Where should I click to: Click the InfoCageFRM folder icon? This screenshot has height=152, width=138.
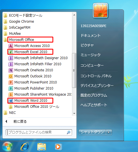(x=6, y=28)
